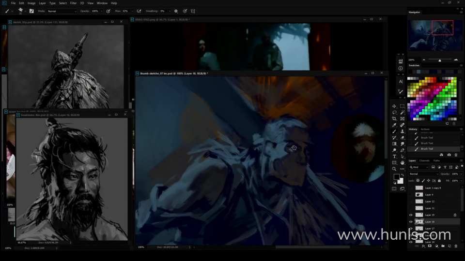Select the Move tool
This screenshot has width=465, height=261.
394,106
